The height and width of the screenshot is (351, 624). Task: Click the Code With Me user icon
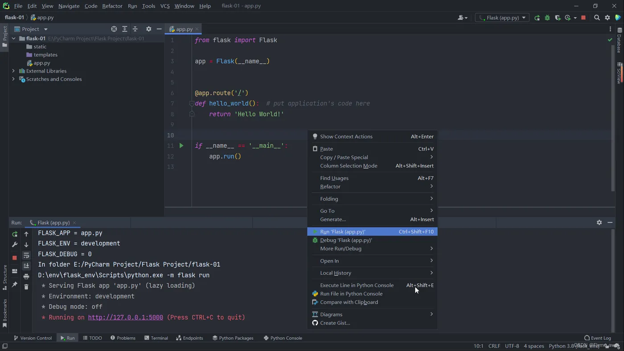tap(462, 18)
